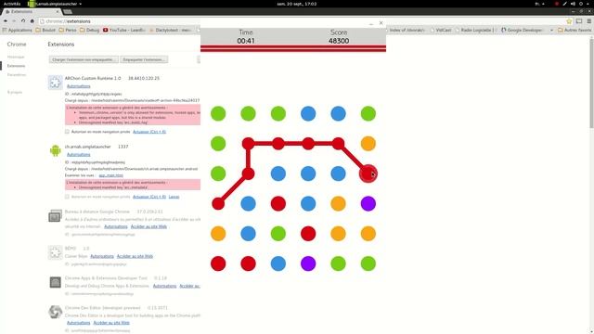Reload the page with the refresh icon
The width and height of the screenshot is (594, 334).
pos(23,21)
